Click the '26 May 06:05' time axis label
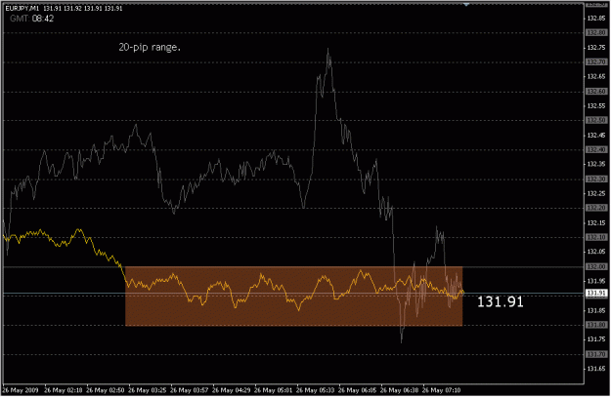The image size is (611, 397). click(x=358, y=390)
